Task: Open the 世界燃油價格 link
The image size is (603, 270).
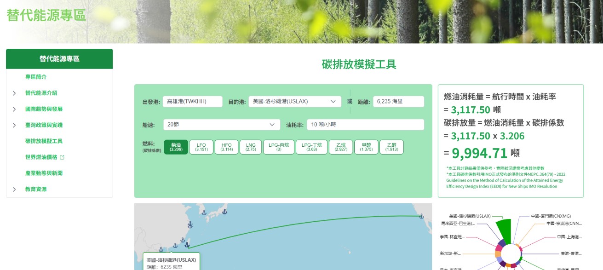Action: point(41,157)
